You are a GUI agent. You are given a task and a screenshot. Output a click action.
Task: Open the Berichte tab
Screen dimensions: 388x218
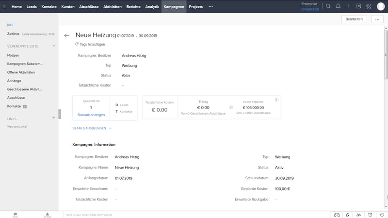(x=133, y=7)
